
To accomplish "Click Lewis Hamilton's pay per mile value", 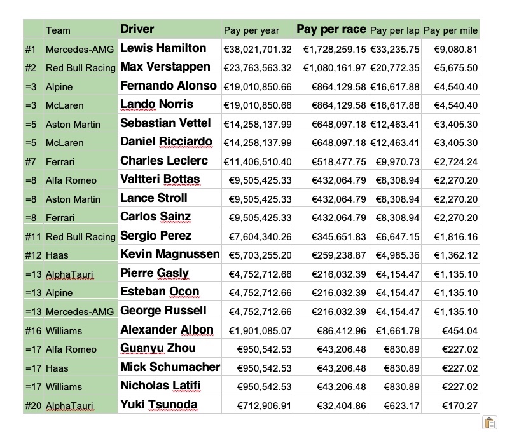I will tap(450, 48).
